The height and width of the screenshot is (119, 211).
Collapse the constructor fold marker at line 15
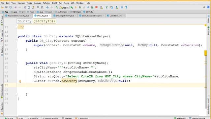pos(16,41)
